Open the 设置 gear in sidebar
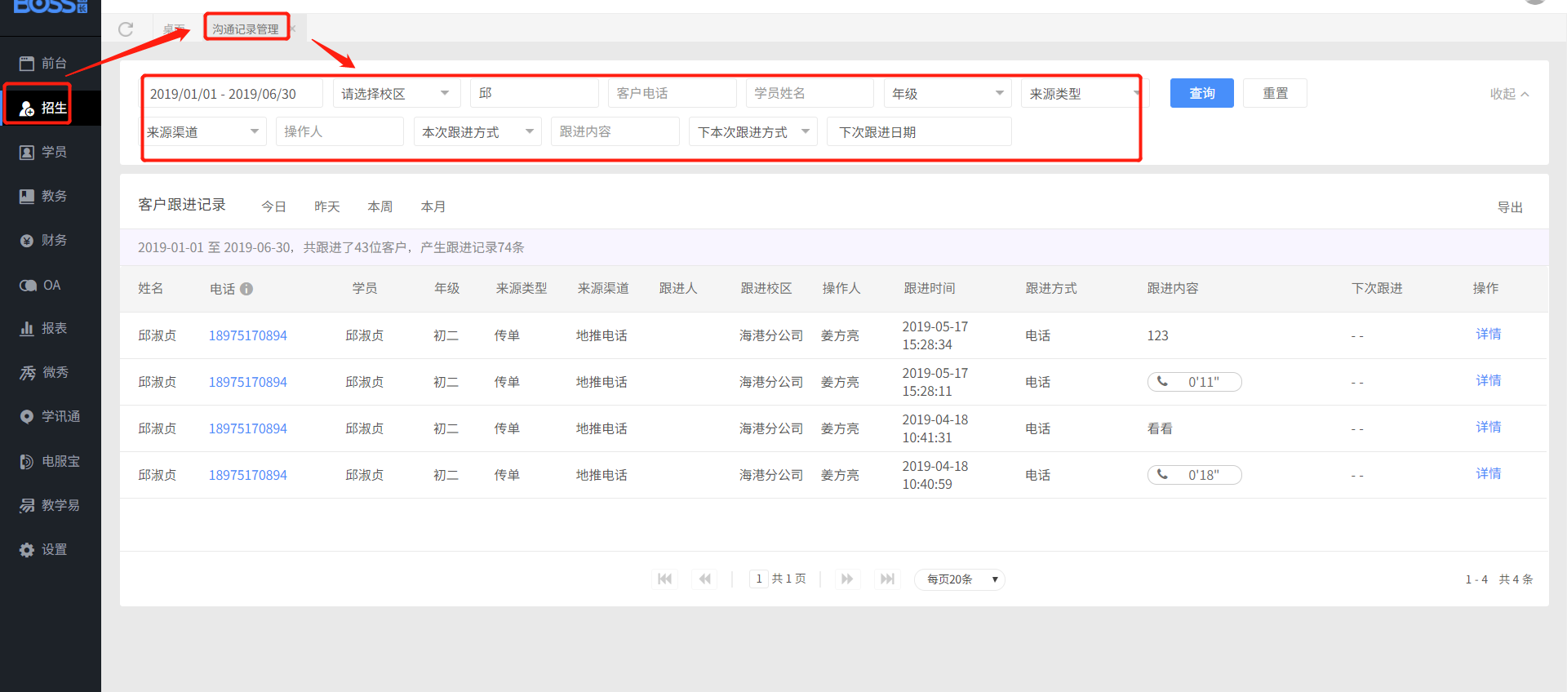This screenshot has width=1567, height=692. (27, 550)
